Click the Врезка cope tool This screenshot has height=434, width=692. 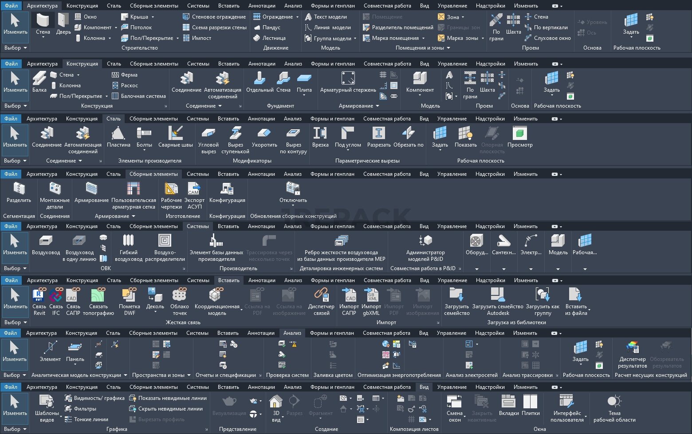[x=320, y=137]
